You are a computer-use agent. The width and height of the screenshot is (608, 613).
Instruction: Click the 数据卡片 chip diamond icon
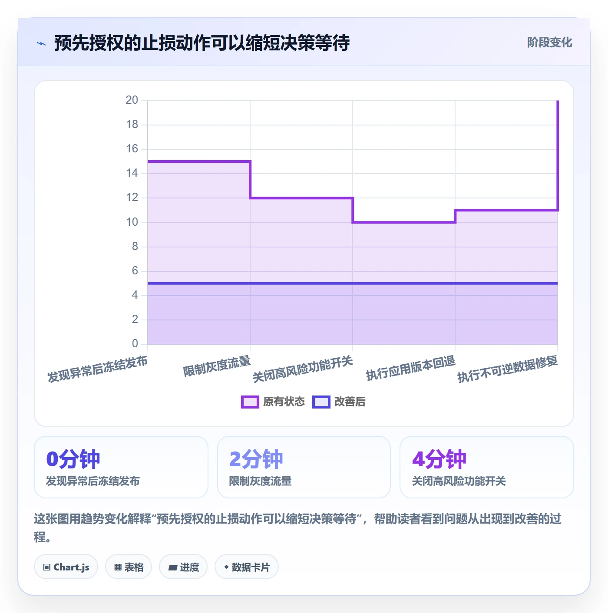coord(226,567)
